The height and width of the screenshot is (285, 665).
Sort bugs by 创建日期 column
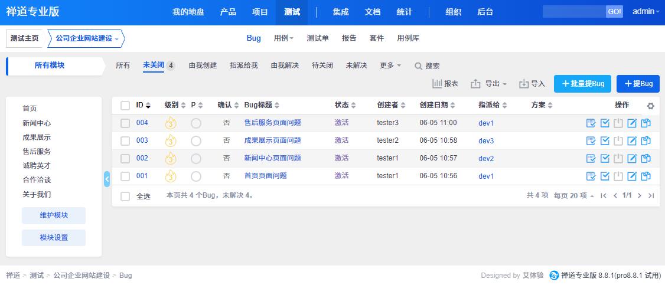click(x=437, y=106)
